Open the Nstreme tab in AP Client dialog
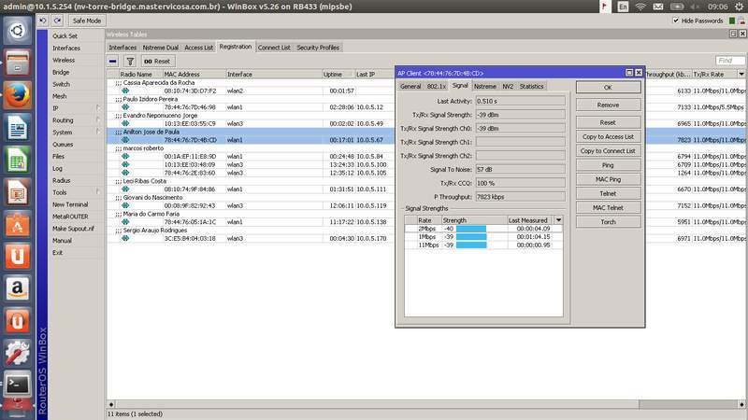The image size is (748, 420). pos(484,86)
